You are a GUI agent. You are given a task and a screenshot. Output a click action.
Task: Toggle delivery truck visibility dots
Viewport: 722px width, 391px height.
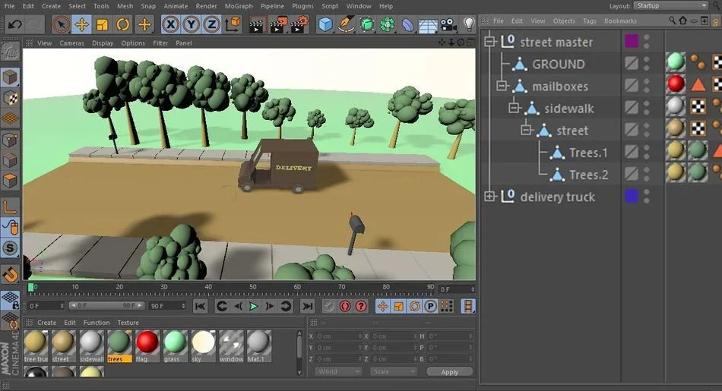point(647,196)
